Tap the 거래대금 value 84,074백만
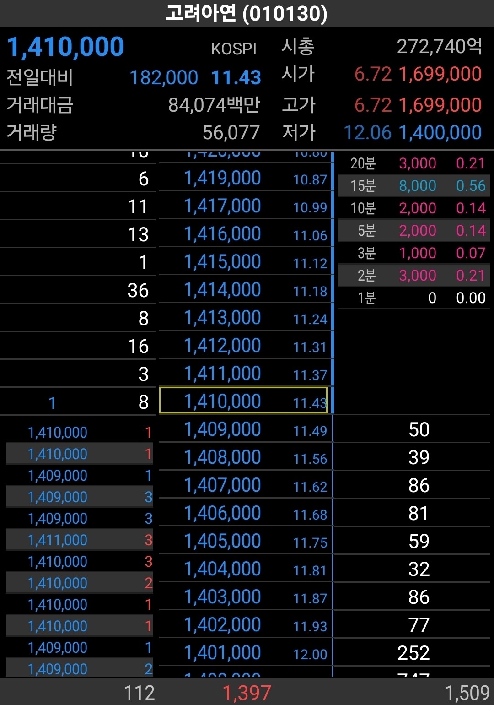494x705 pixels. (x=214, y=105)
